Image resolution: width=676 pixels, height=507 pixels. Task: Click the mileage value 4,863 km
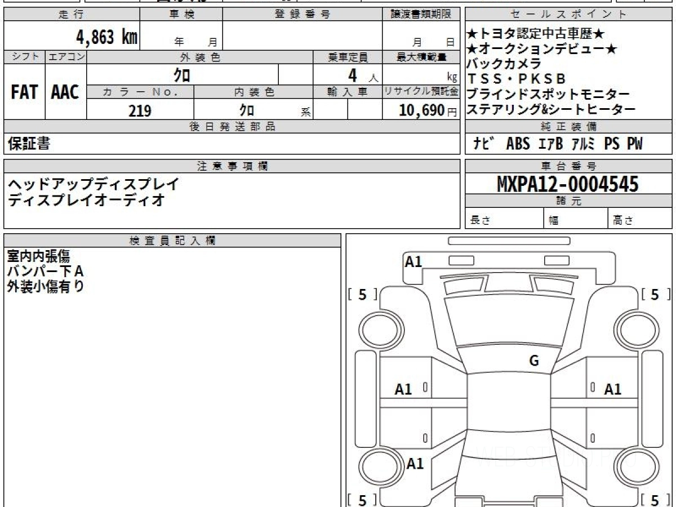click(x=107, y=37)
